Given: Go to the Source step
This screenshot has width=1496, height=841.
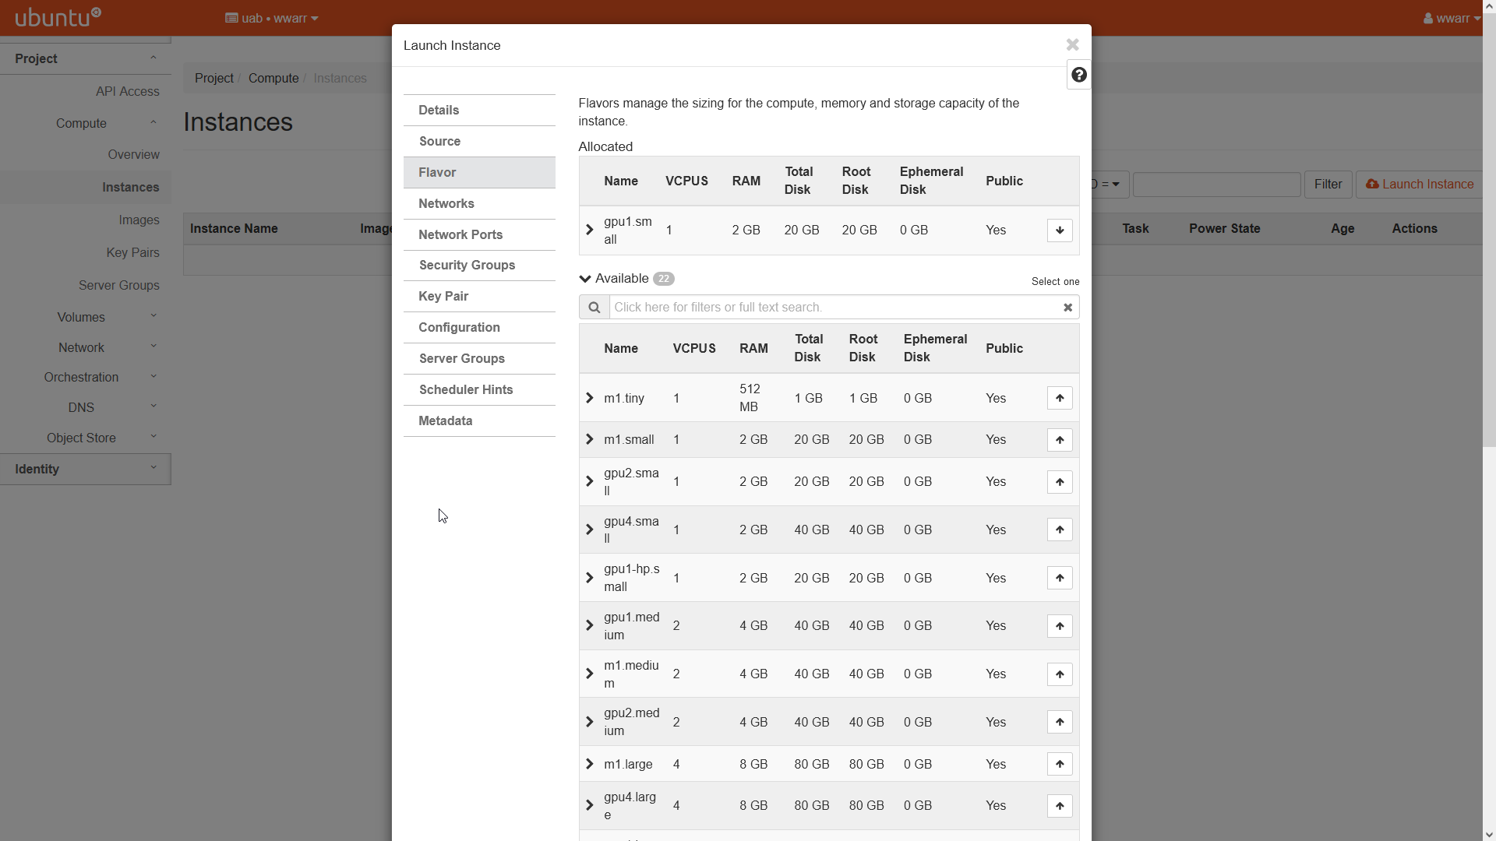Looking at the screenshot, I should pos(479,141).
